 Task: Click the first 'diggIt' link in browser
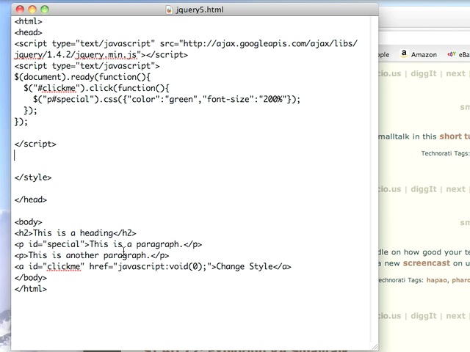(x=424, y=73)
